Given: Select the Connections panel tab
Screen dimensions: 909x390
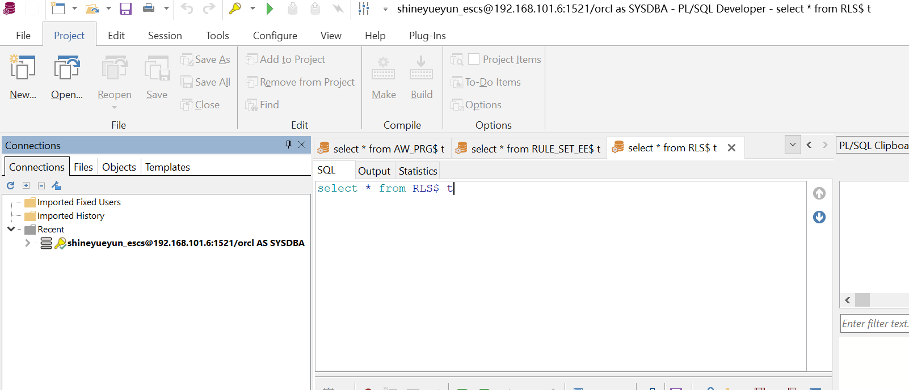Looking at the screenshot, I should [x=37, y=167].
